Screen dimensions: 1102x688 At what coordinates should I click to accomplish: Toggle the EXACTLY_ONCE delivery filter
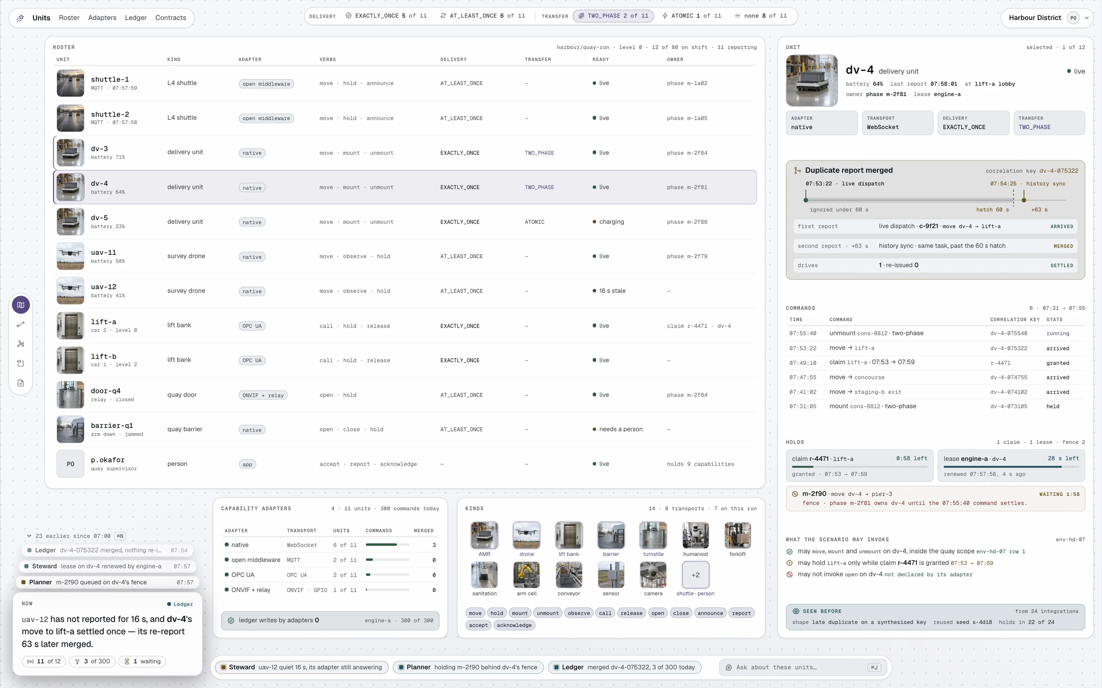386,16
